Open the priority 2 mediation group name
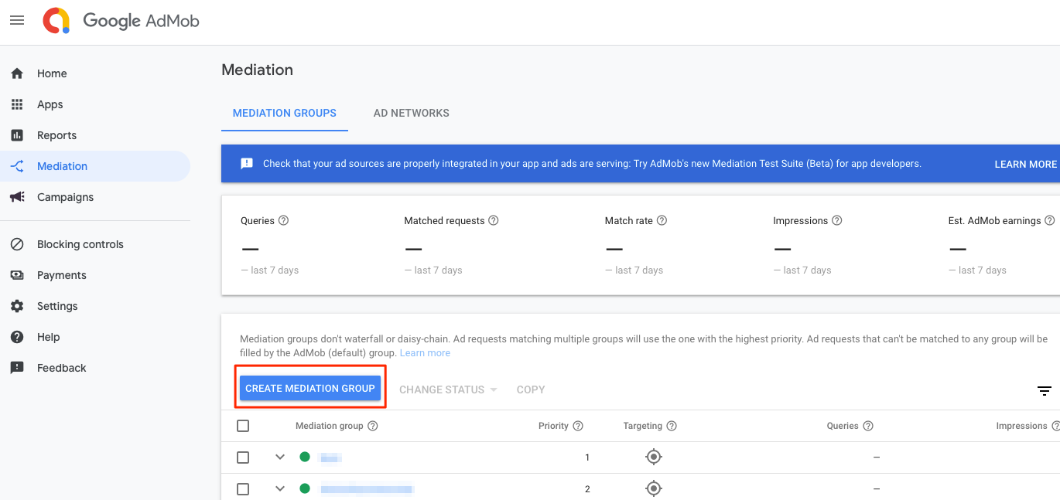Viewport: 1060px width, 500px height. click(367, 488)
